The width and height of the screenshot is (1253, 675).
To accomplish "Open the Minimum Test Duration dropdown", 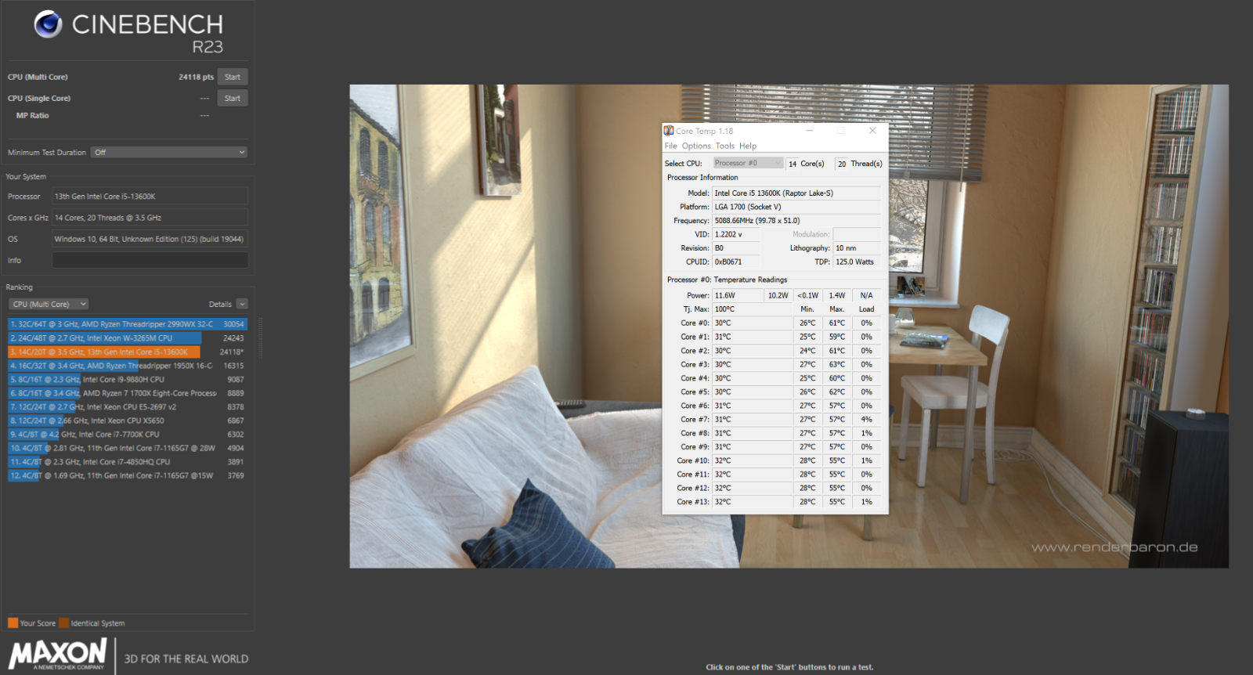I will coord(169,153).
